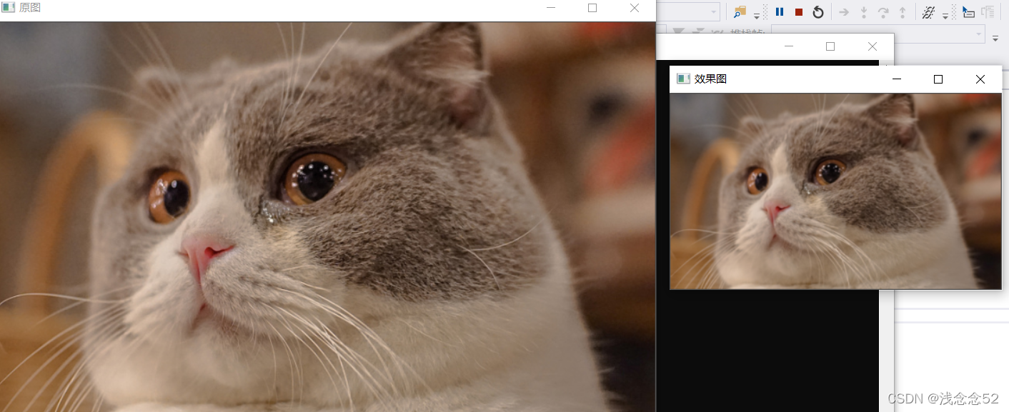Pause execution with the blue Break All button
Viewport: 1009px width, 412px height.
[x=780, y=11]
